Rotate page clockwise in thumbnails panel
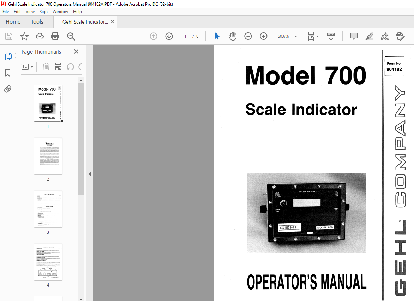 click(x=80, y=67)
